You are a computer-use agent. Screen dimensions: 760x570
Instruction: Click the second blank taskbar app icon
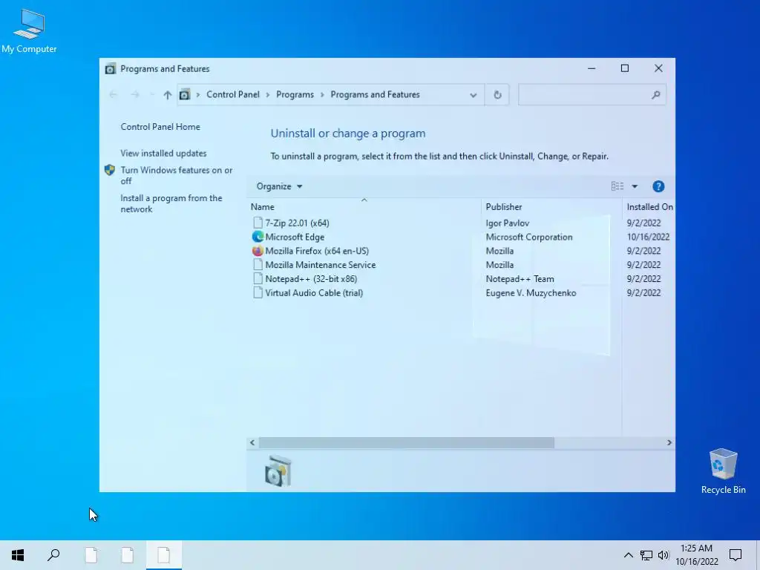(128, 555)
